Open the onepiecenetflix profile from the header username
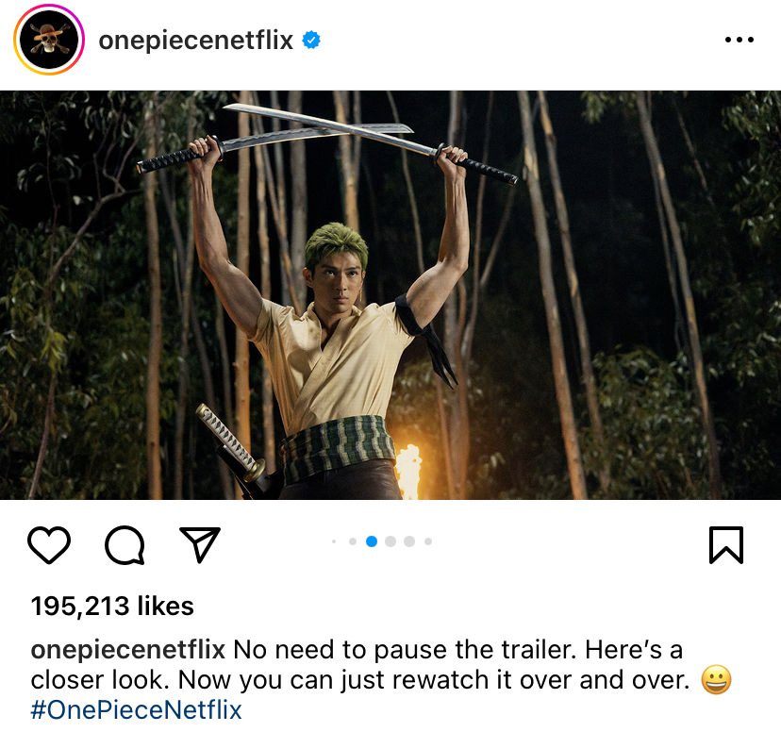The image size is (781, 732). pyautogui.click(x=196, y=41)
